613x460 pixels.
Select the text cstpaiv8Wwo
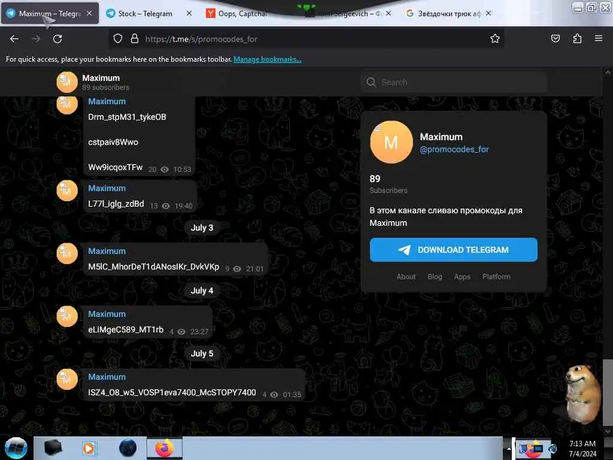[113, 142]
